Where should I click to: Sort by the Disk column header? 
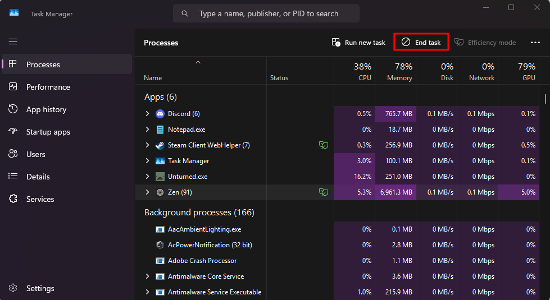[x=437, y=71]
